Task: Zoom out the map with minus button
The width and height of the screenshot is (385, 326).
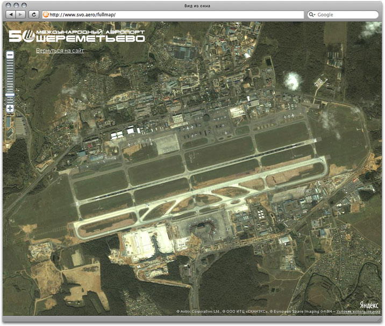Action: [10, 55]
